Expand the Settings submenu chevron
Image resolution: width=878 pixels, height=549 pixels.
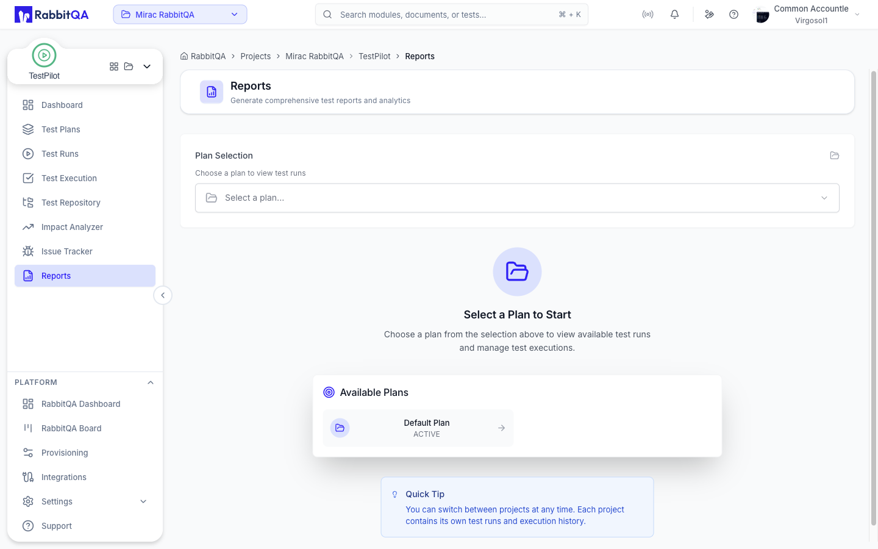(143, 501)
